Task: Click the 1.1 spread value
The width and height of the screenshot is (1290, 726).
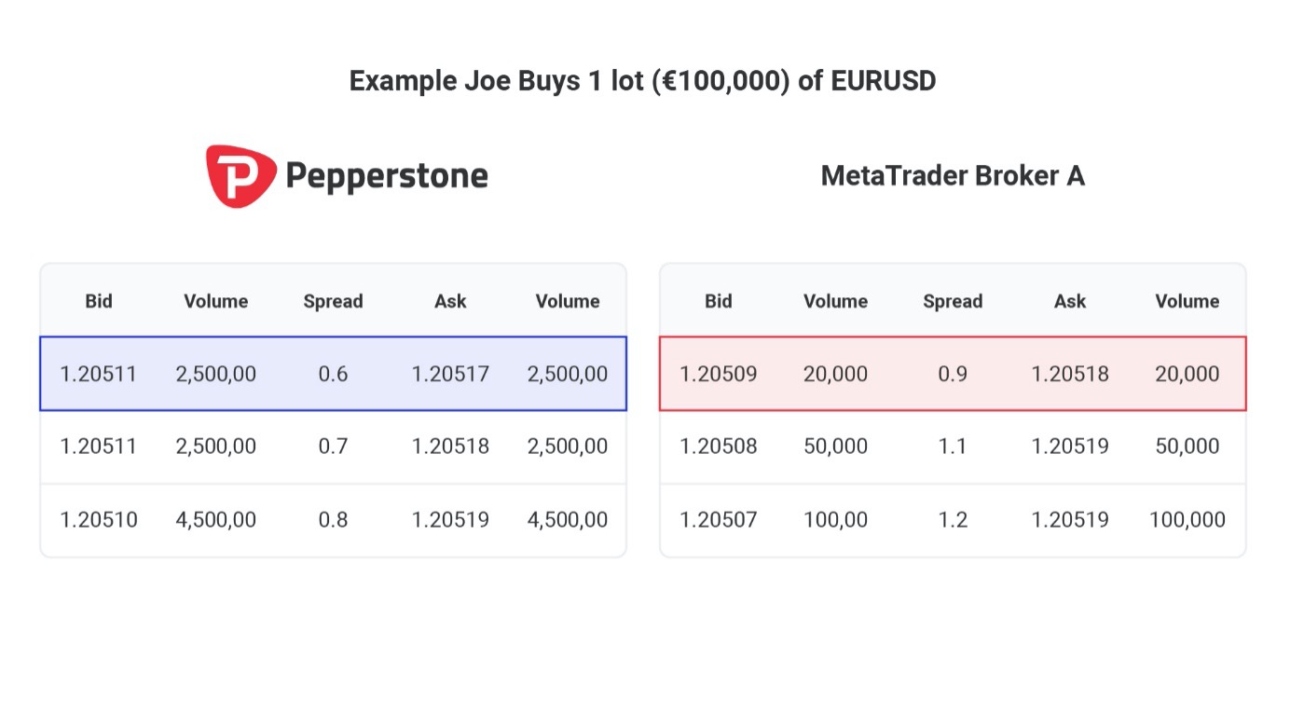Action: click(953, 446)
